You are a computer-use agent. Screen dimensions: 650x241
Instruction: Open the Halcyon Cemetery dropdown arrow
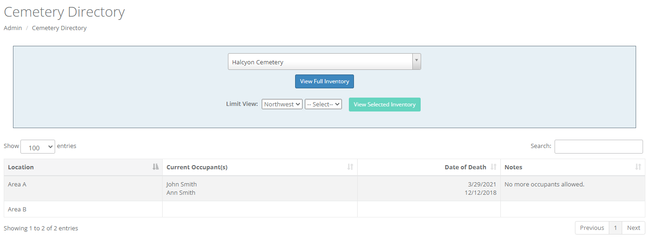tap(416, 62)
